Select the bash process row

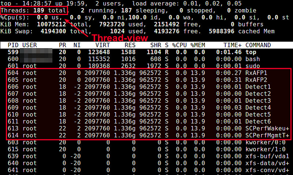tap(146, 59)
